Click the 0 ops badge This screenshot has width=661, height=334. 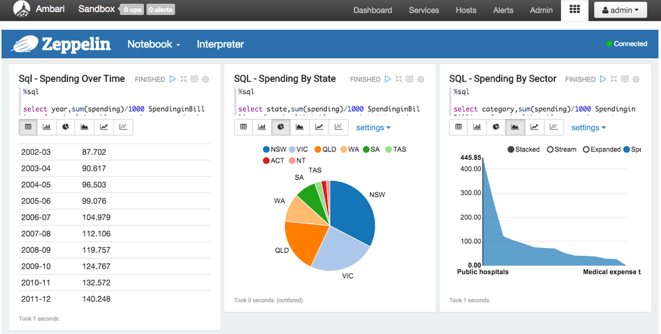pyautogui.click(x=132, y=10)
